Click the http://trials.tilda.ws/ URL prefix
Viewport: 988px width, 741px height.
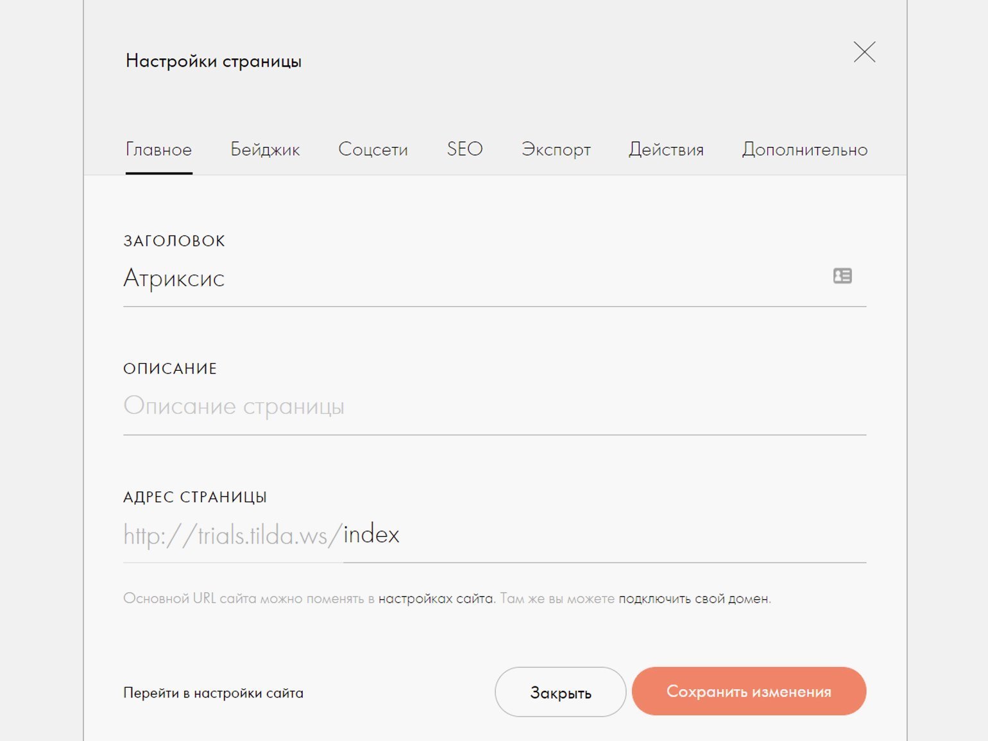click(x=233, y=534)
